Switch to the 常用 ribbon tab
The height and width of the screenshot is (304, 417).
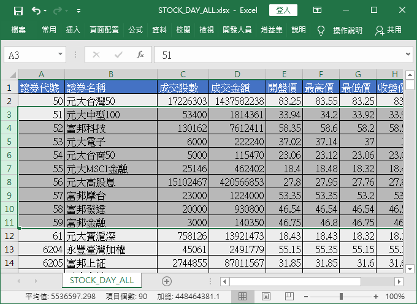(x=49, y=30)
